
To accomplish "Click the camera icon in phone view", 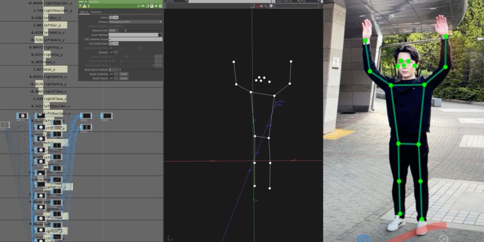I will (363, 239).
